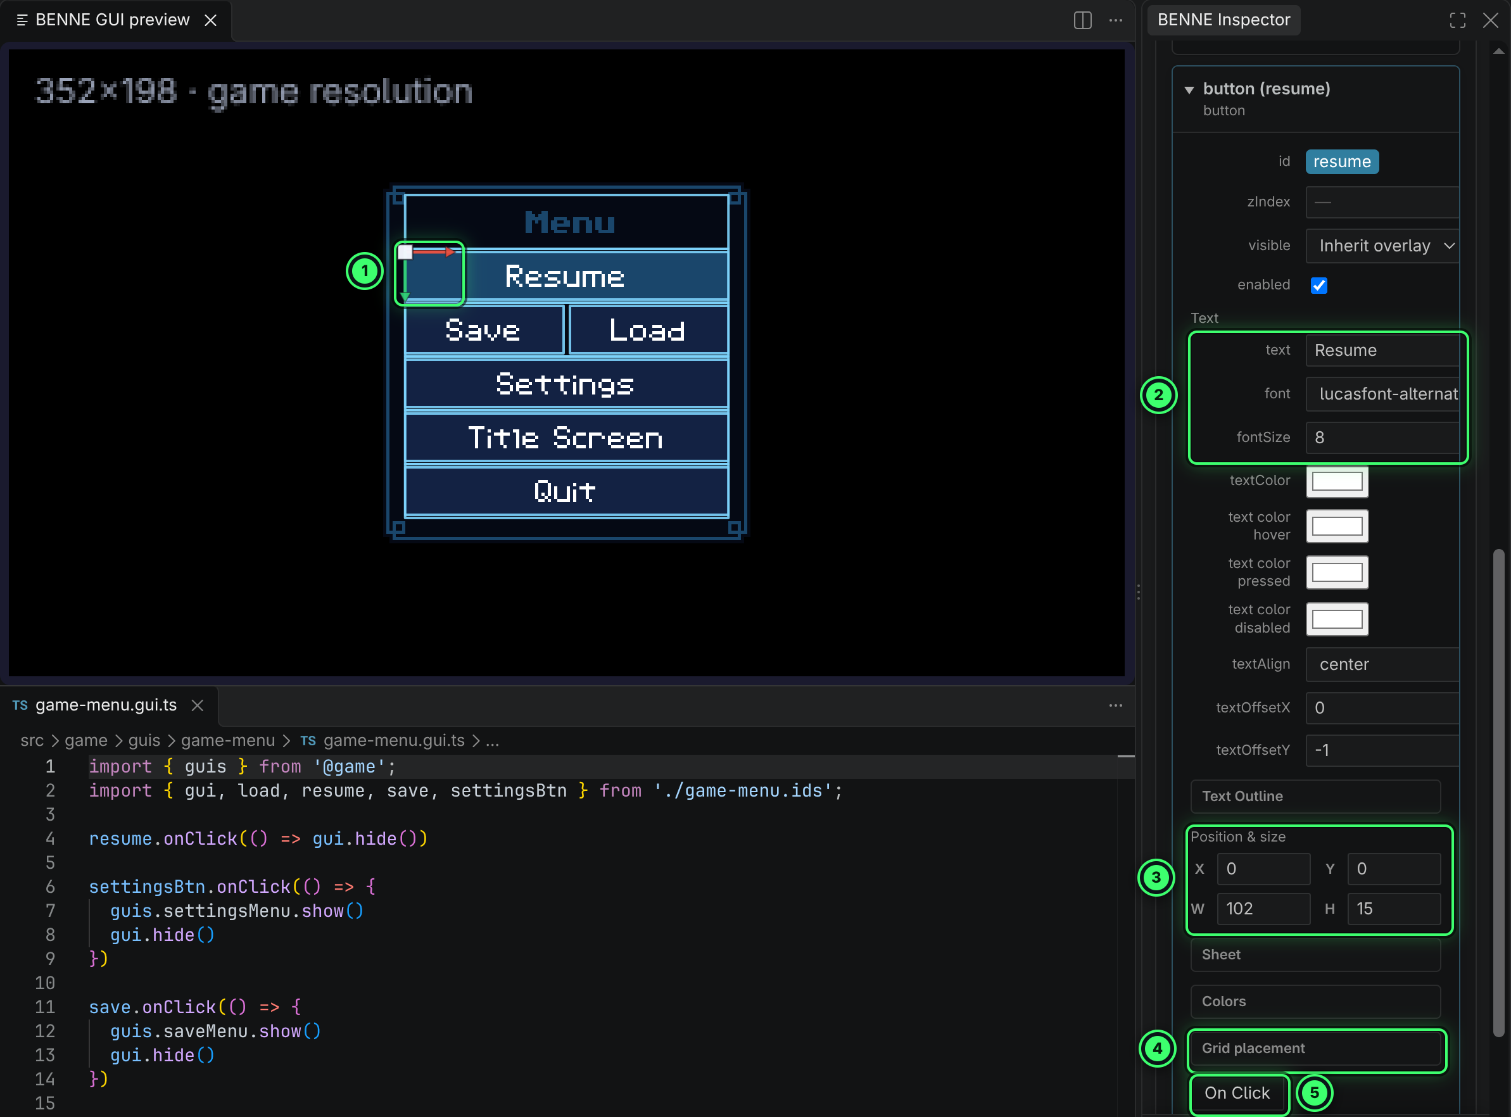The height and width of the screenshot is (1117, 1511).
Task: Select the BENNE Inspector tab
Action: (x=1223, y=20)
